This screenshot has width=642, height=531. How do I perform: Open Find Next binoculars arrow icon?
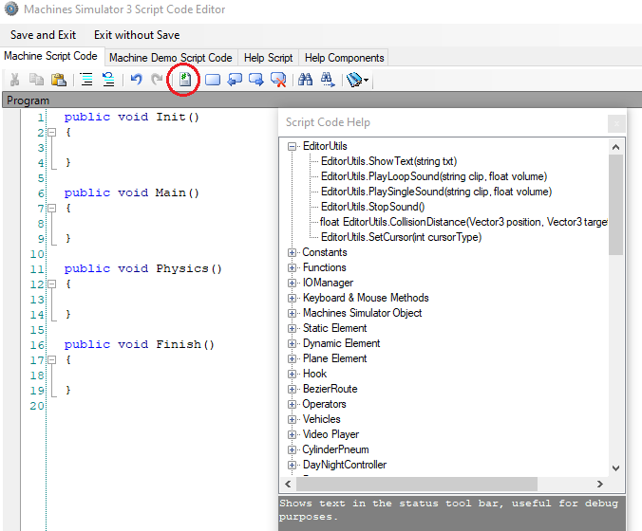pyautogui.click(x=328, y=80)
